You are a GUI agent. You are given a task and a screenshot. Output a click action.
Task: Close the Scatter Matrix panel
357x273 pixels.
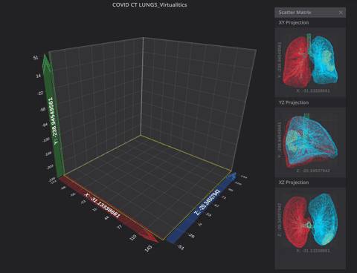(341, 13)
